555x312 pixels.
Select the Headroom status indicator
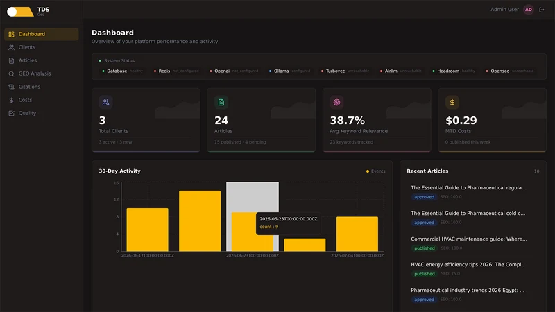tap(454, 71)
